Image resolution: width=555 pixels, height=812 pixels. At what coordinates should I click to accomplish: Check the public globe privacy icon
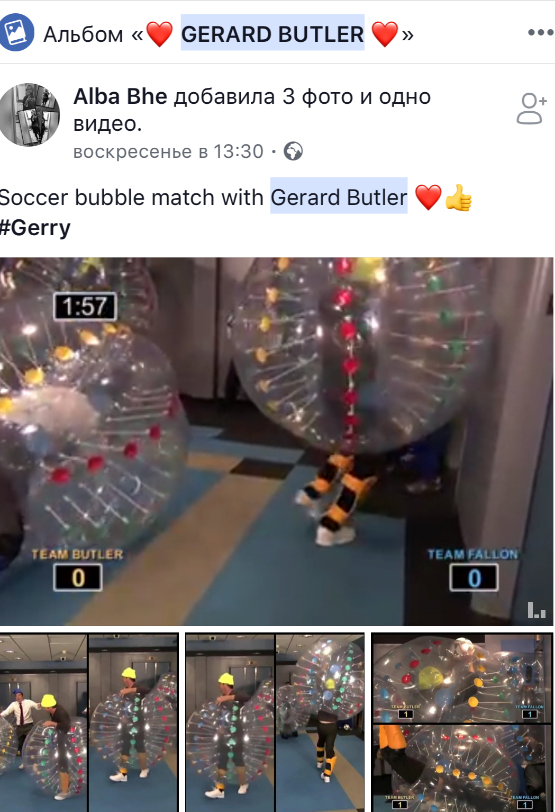(293, 151)
